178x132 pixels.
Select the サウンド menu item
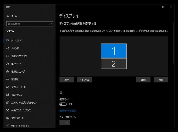tap(15, 48)
